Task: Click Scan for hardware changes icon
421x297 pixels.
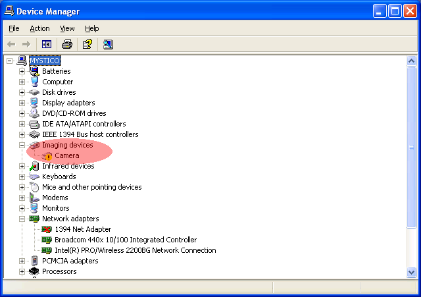Action: pos(108,44)
